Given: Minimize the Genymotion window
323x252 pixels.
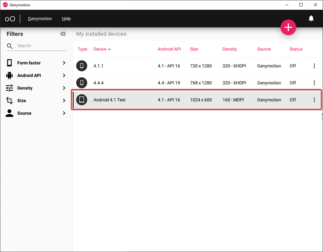Looking at the screenshot, I should 286,5.
